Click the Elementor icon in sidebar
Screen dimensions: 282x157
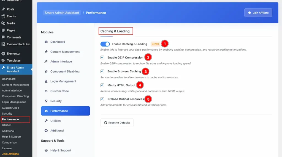[3, 54]
